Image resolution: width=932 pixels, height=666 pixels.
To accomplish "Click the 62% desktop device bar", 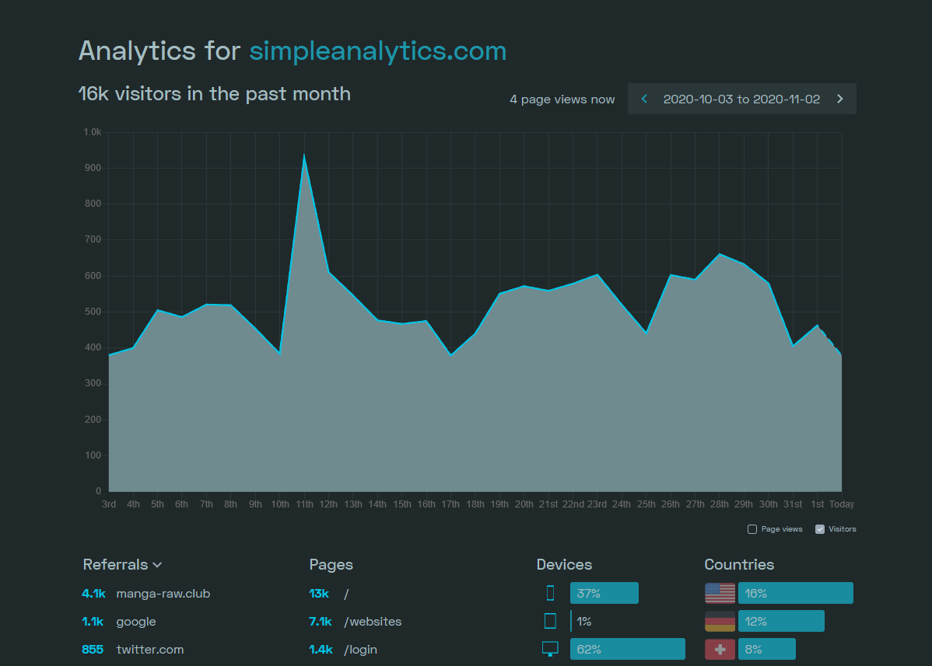I will (x=628, y=649).
